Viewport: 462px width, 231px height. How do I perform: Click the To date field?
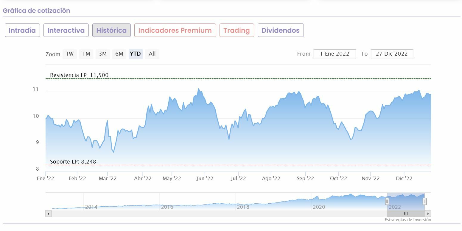point(392,54)
